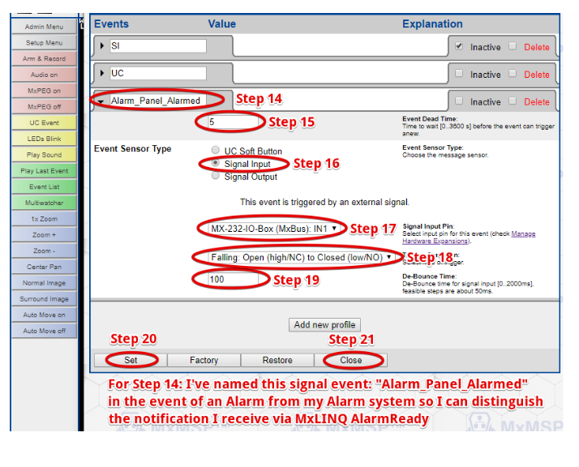
Task: Select MxPEG off softbutton
Action: pos(44,107)
